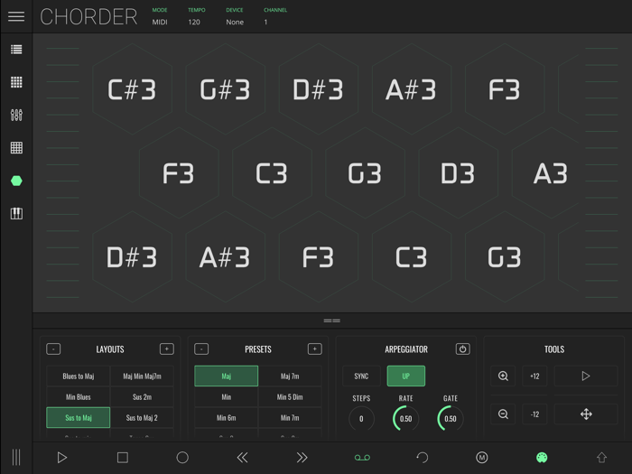Click the zoom out magnifier tool
The image size is (632, 474).
coord(503,414)
